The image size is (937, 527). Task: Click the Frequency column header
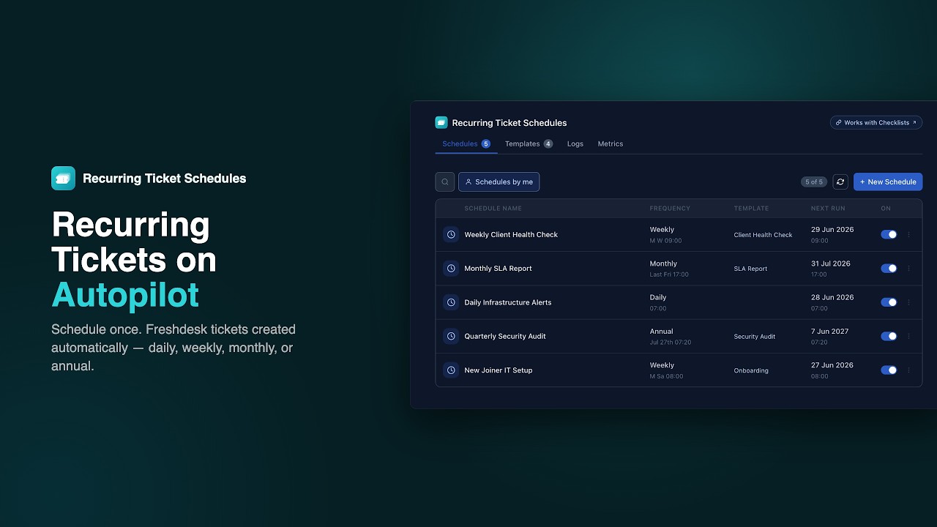670,209
